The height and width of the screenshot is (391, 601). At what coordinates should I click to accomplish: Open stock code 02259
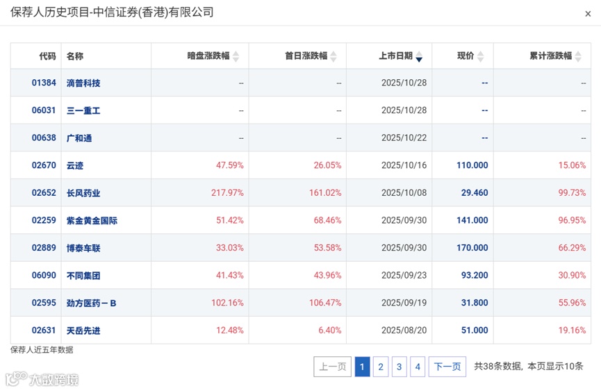(44, 220)
